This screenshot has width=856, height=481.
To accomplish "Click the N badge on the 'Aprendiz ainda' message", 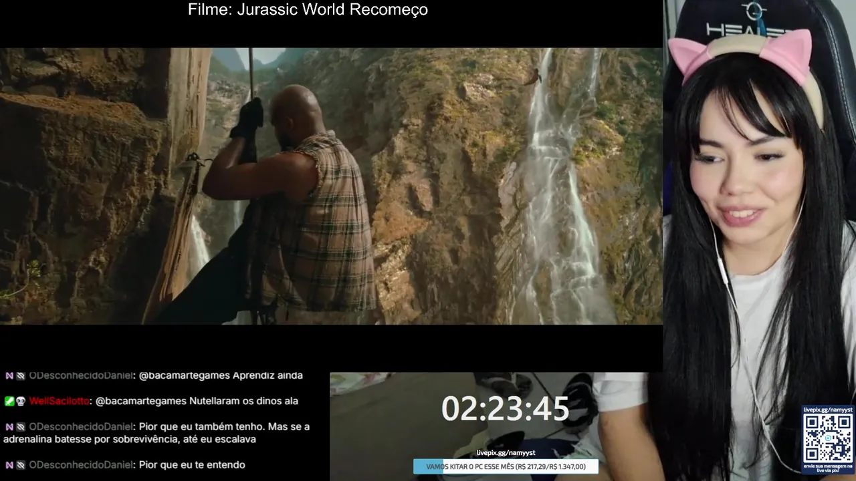I will point(9,375).
